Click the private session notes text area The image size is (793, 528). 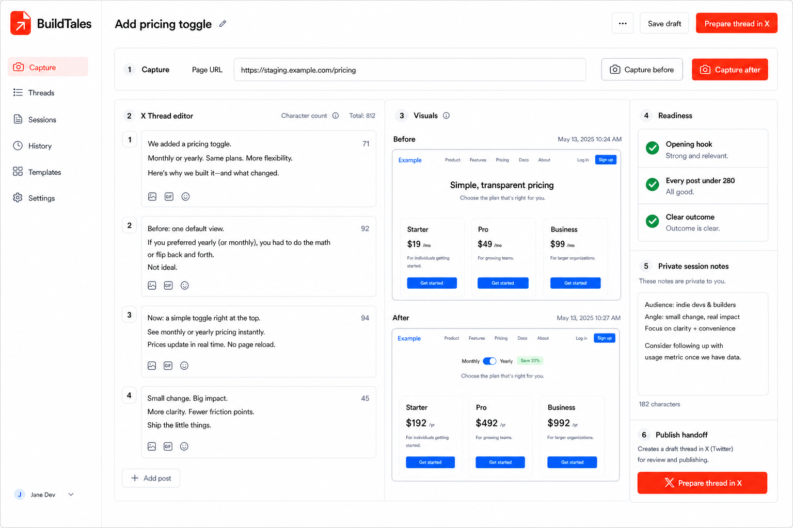click(x=703, y=344)
